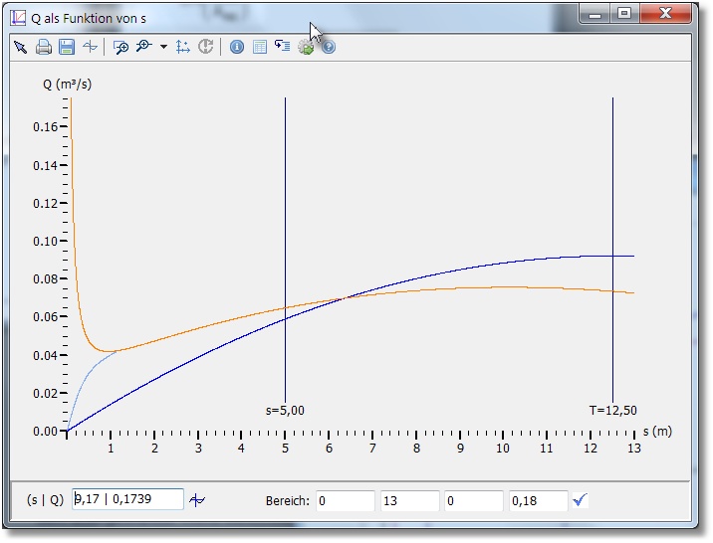Click the Bereich minimum s field showing 0

click(345, 500)
